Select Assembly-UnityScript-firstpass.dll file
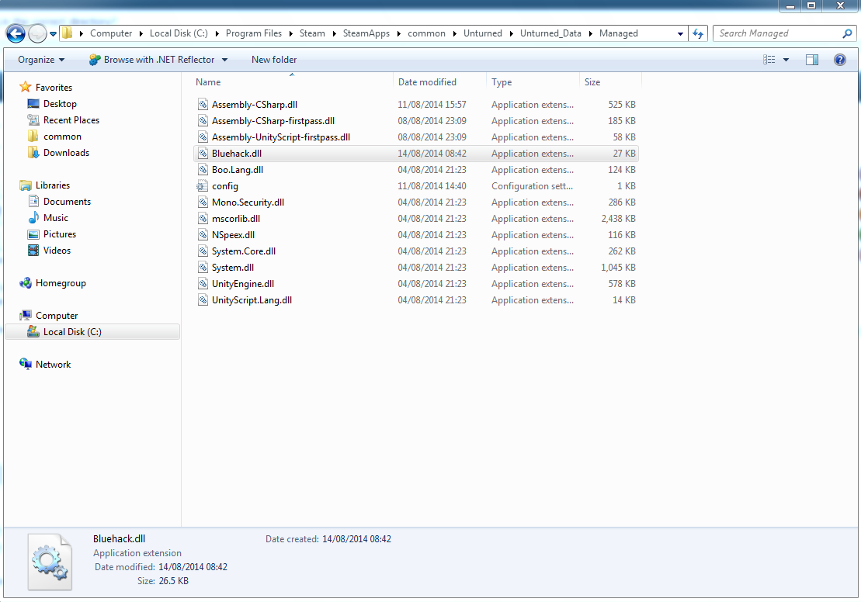Image resolution: width=861 pixels, height=602 pixels. pos(280,137)
